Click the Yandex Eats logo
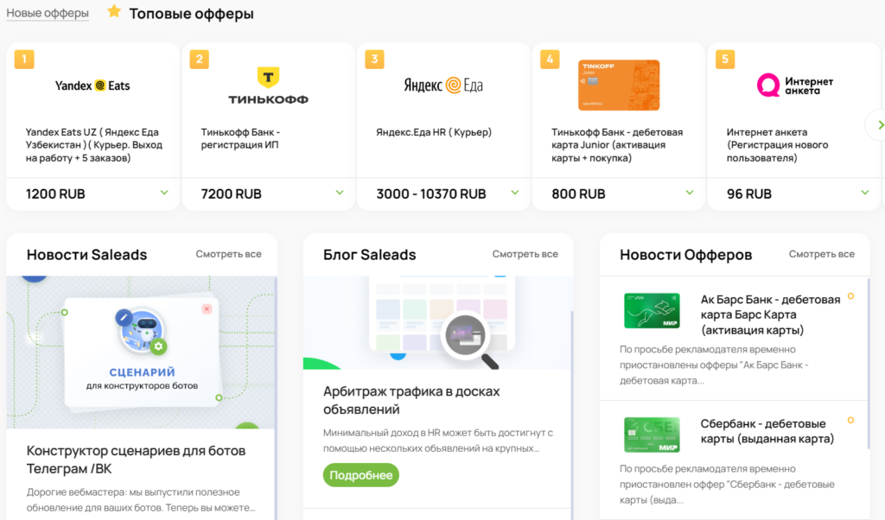Screen dimensions: 885x520 92,86
